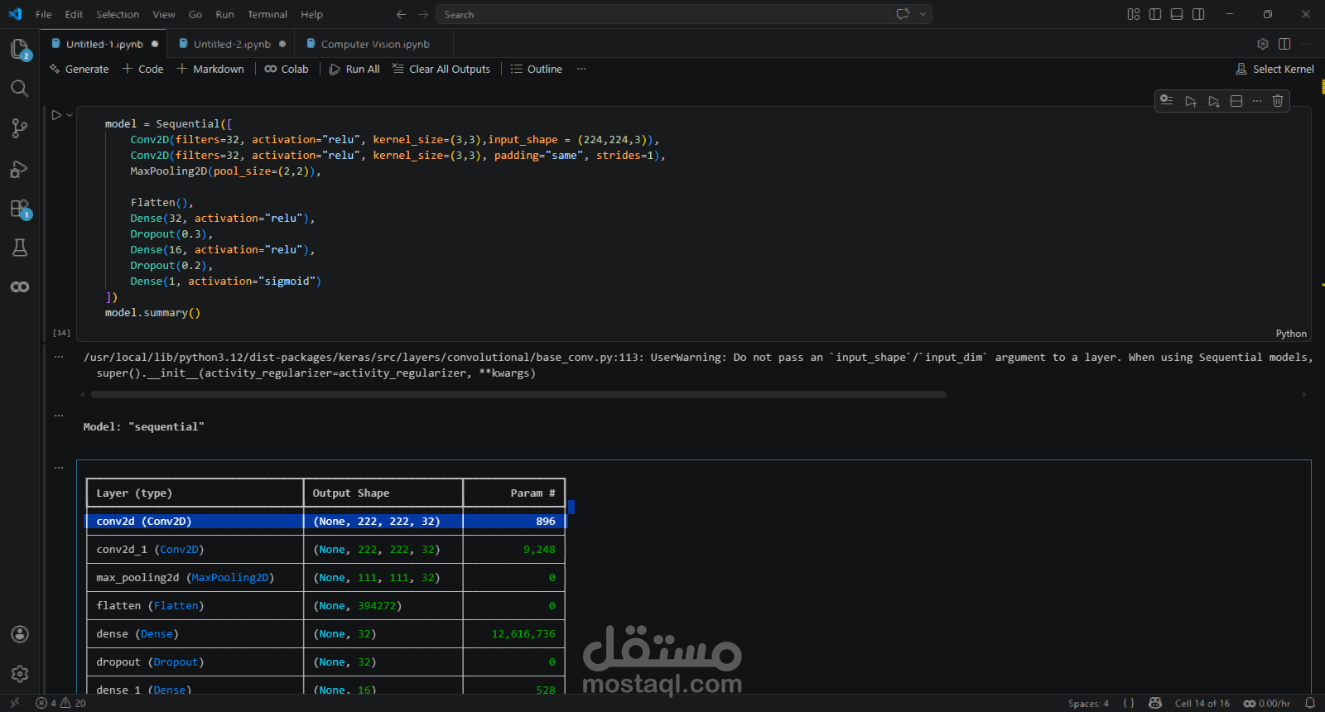
Task: Run the code cell with play icon
Action: (56, 115)
